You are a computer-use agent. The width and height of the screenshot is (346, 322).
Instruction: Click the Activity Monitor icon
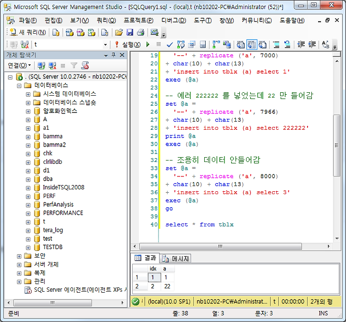[x=154, y=33]
